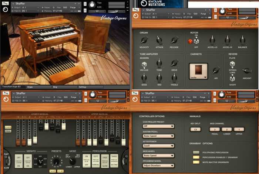Click the red rotor indicator lamp
This screenshot has height=174, width=259.
(x=190, y=41)
